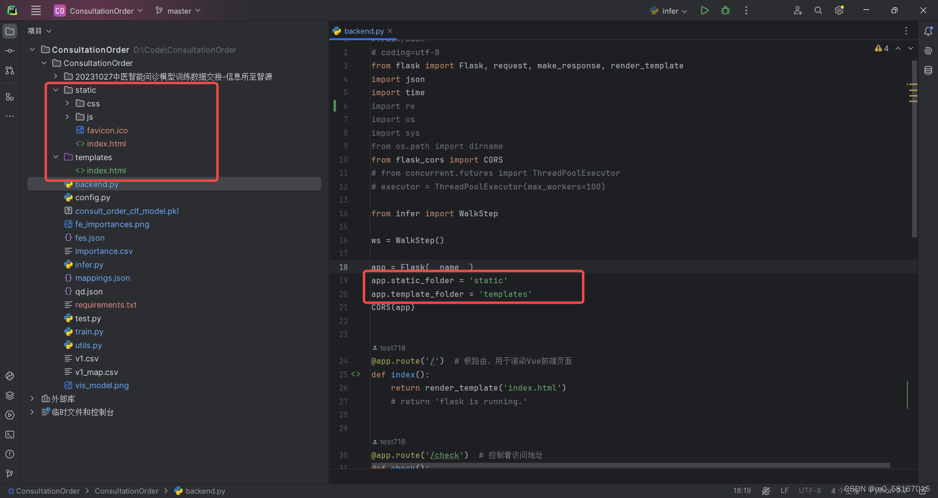Open the Commit tool window

(x=10, y=51)
